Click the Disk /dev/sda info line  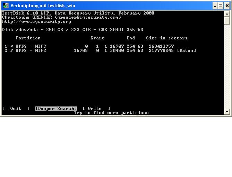click(72, 30)
